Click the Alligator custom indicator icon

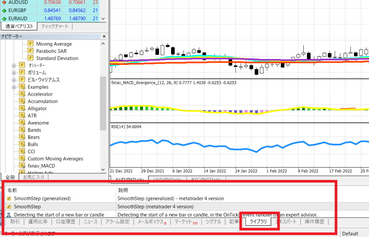click(x=22, y=108)
